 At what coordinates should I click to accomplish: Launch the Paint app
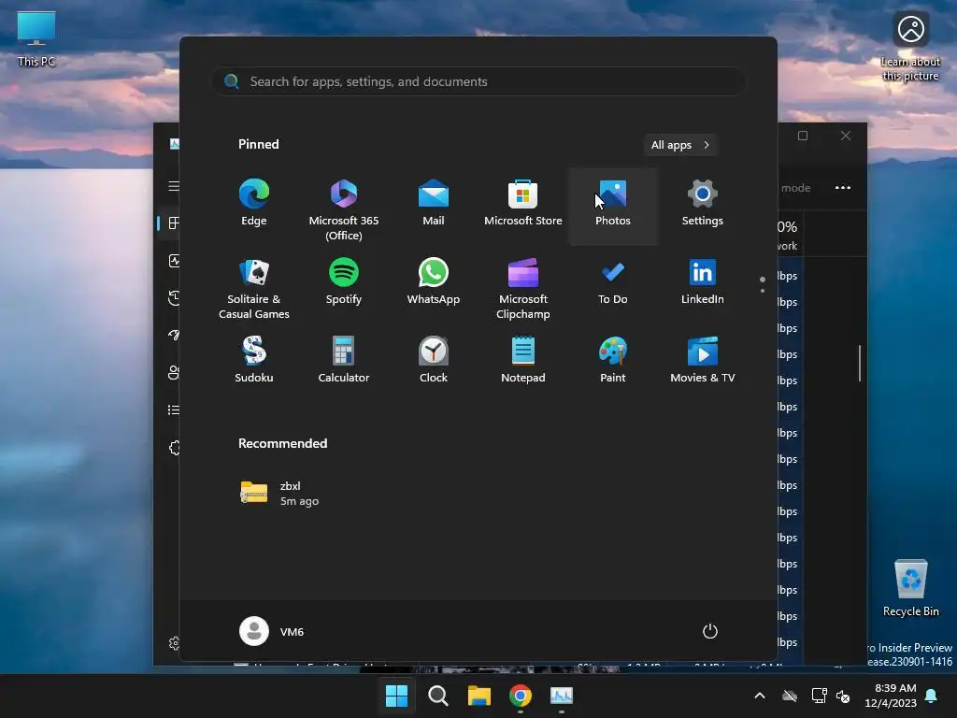tap(613, 360)
